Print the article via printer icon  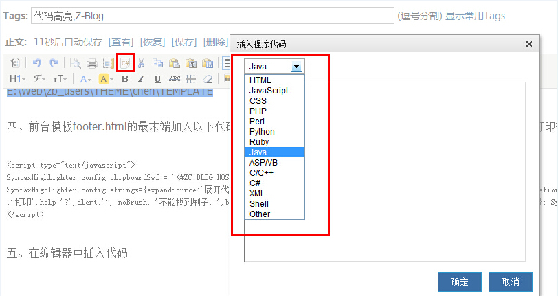point(92,63)
